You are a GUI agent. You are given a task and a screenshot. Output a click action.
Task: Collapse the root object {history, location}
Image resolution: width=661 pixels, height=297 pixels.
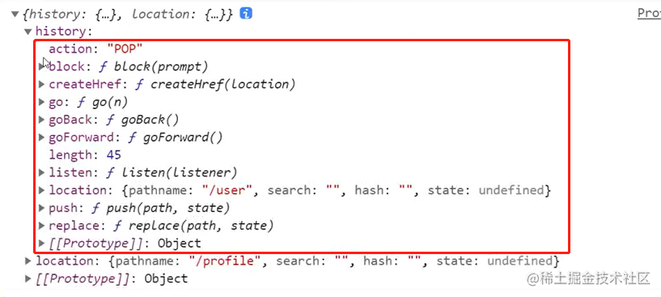[x=15, y=15]
